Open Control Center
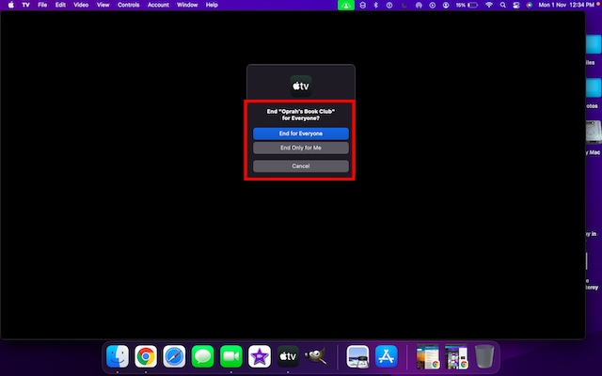This screenshot has width=602, height=376. (516, 5)
